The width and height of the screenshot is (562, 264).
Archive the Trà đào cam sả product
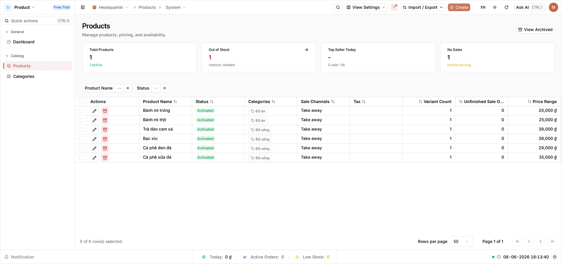(x=105, y=130)
